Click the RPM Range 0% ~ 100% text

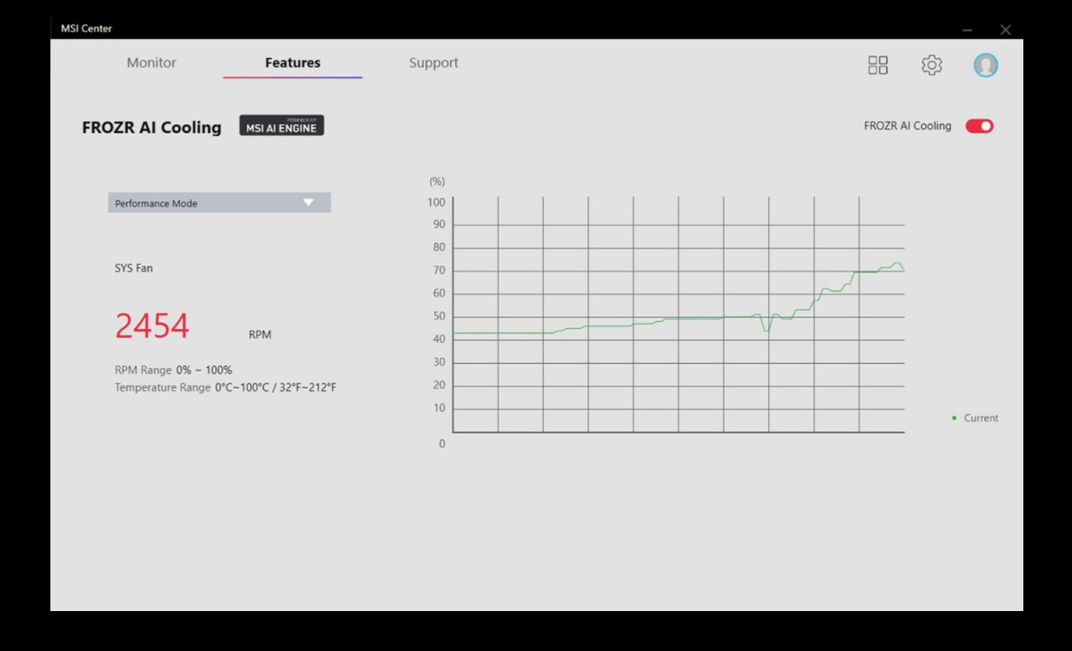[x=174, y=370]
